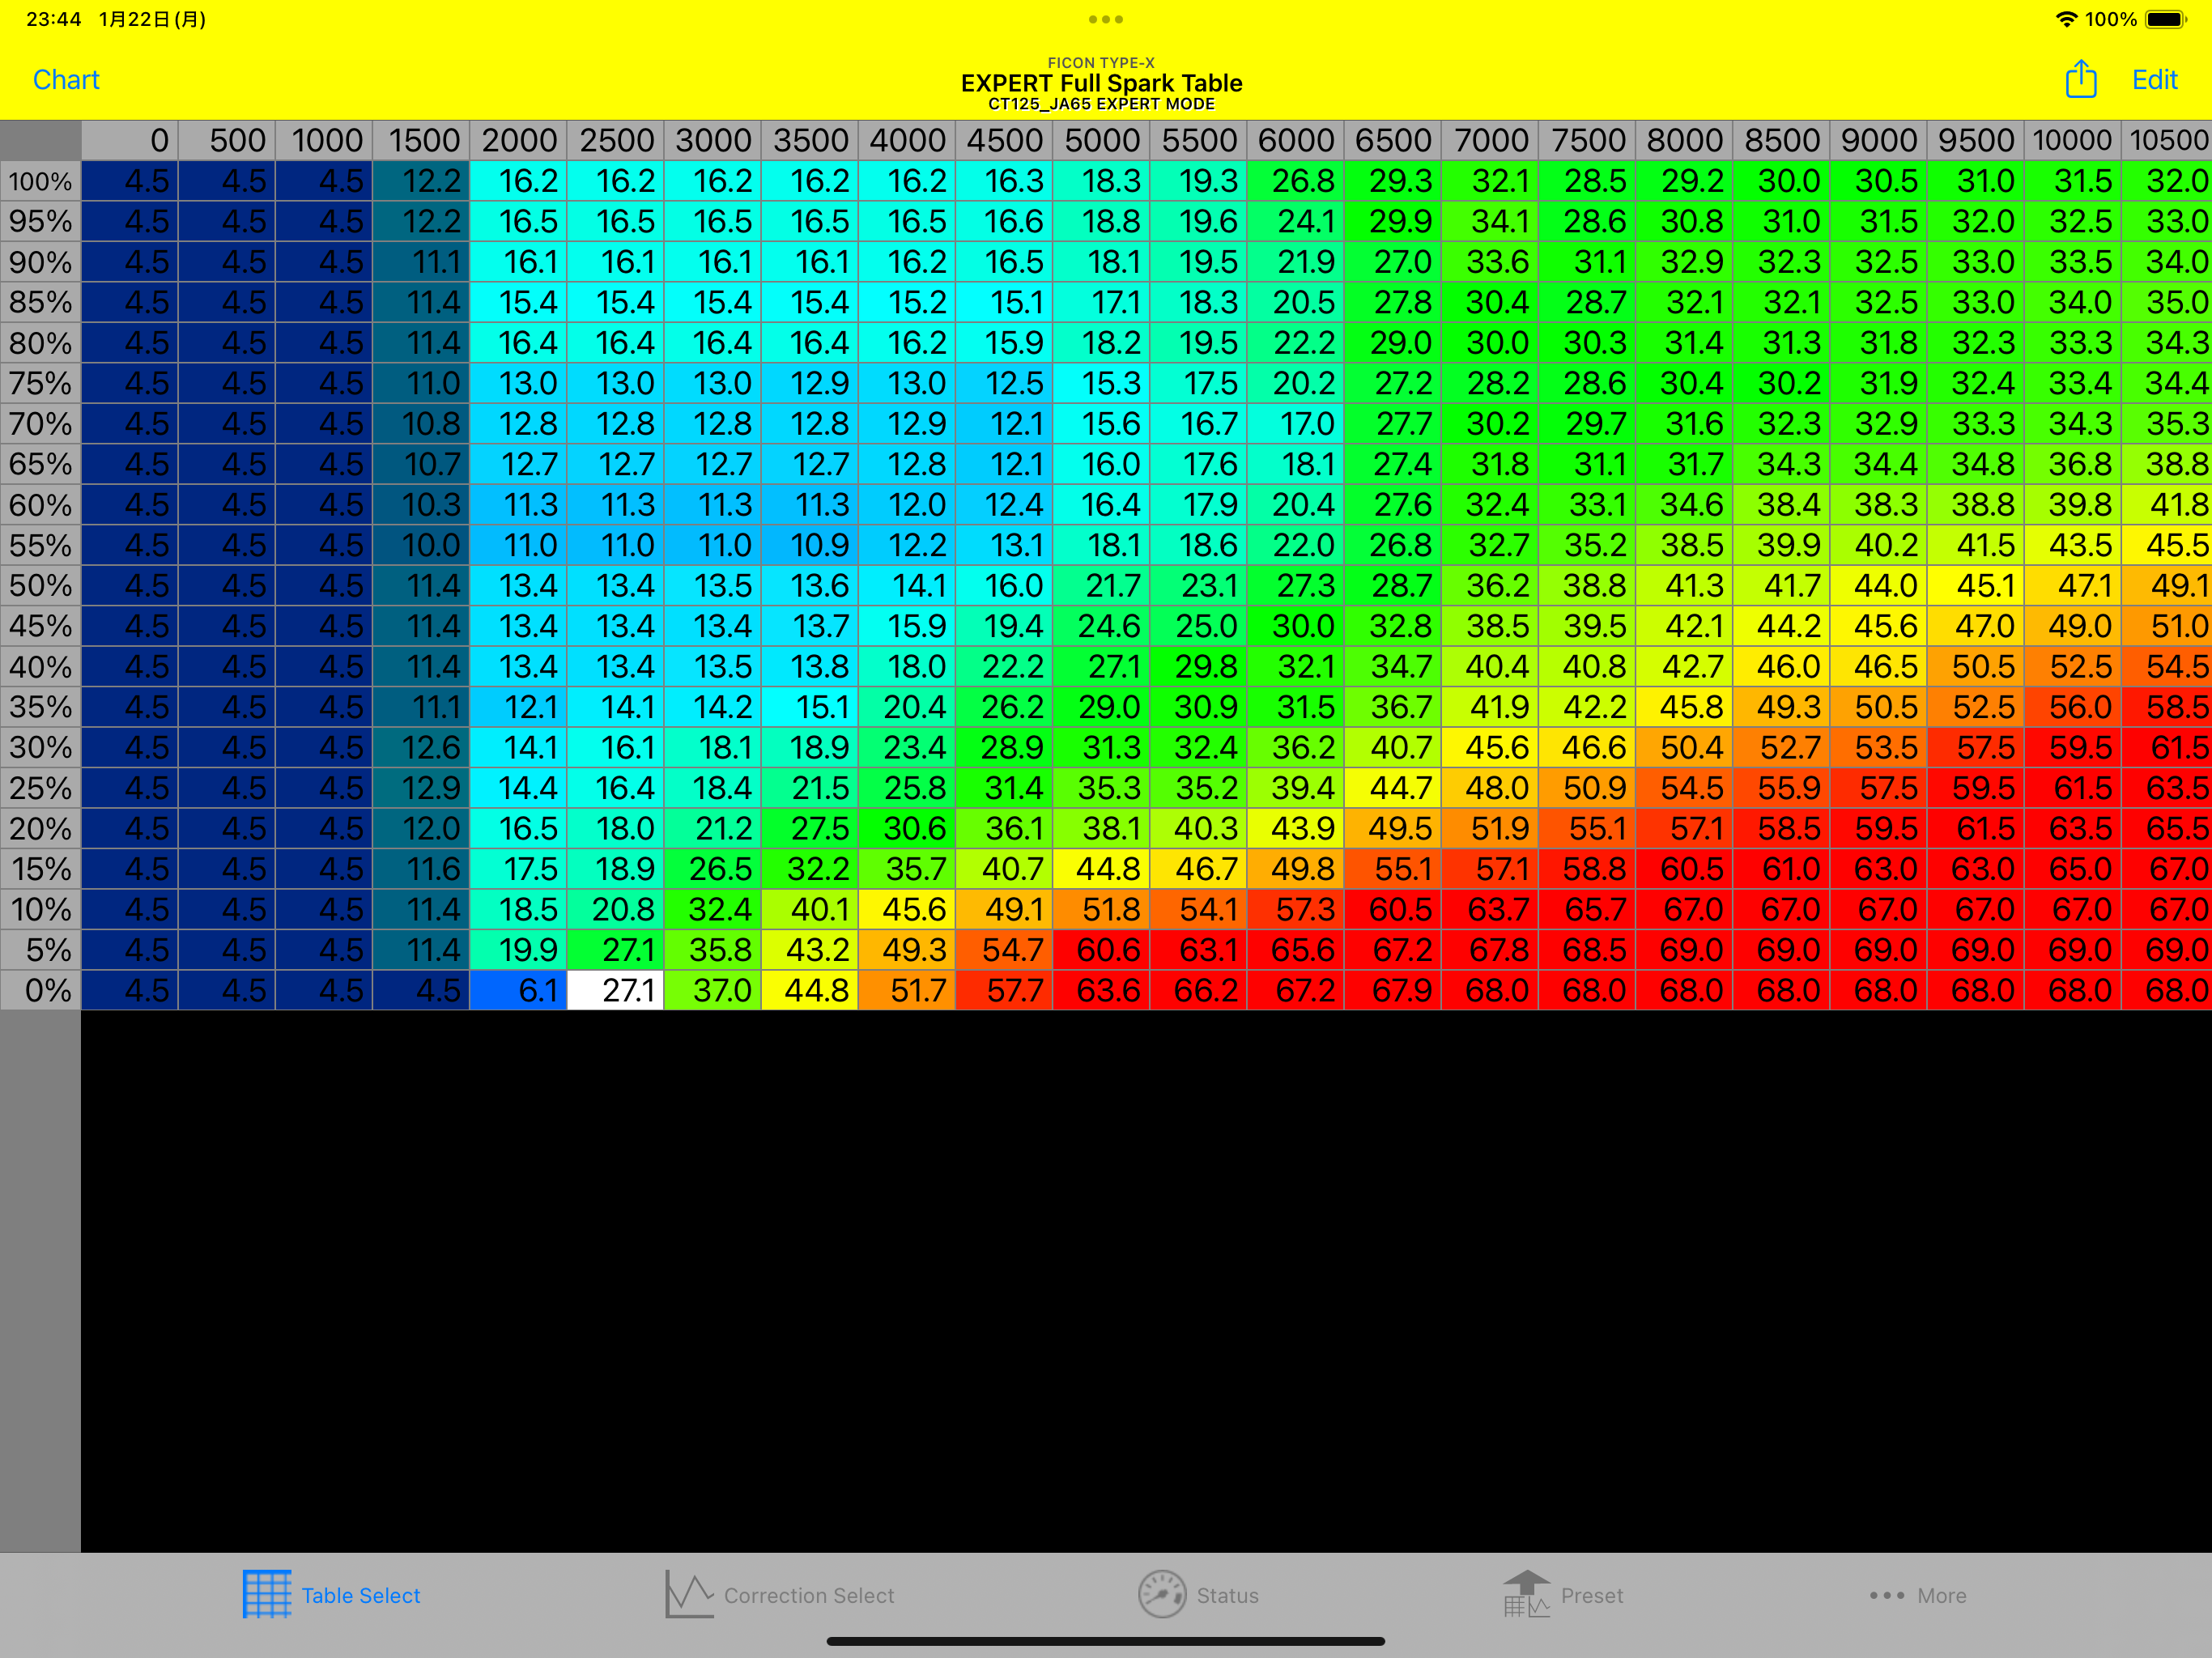Switch to Status tab

click(1198, 1595)
